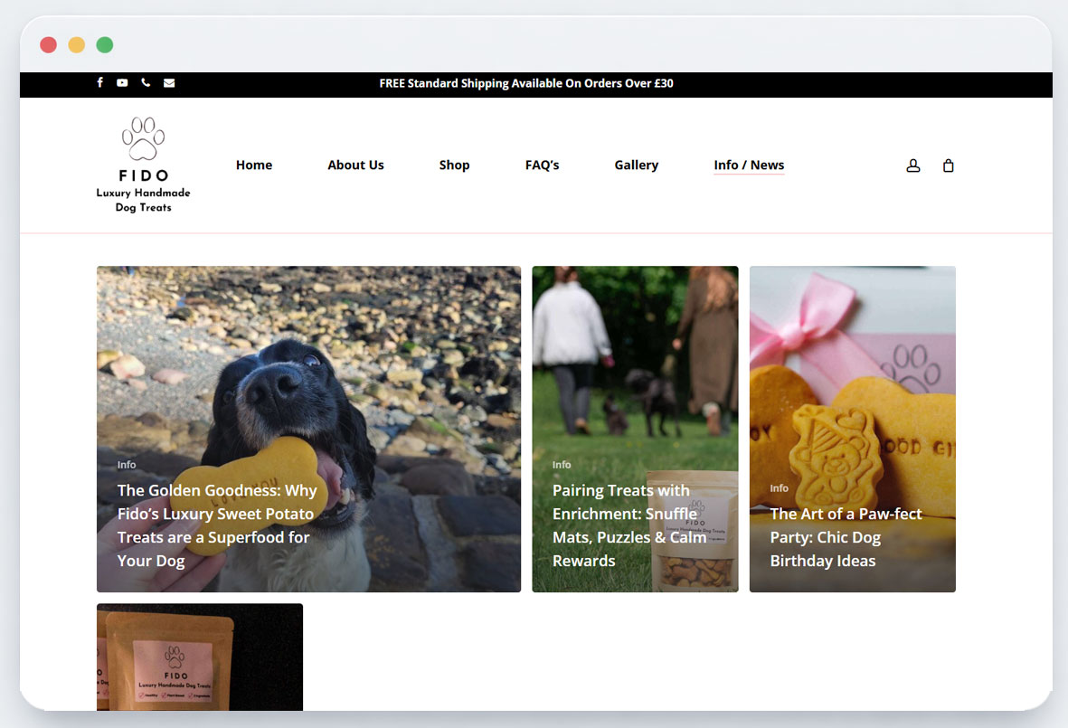
Task: Click the email envelope icon
Action: coord(169,83)
